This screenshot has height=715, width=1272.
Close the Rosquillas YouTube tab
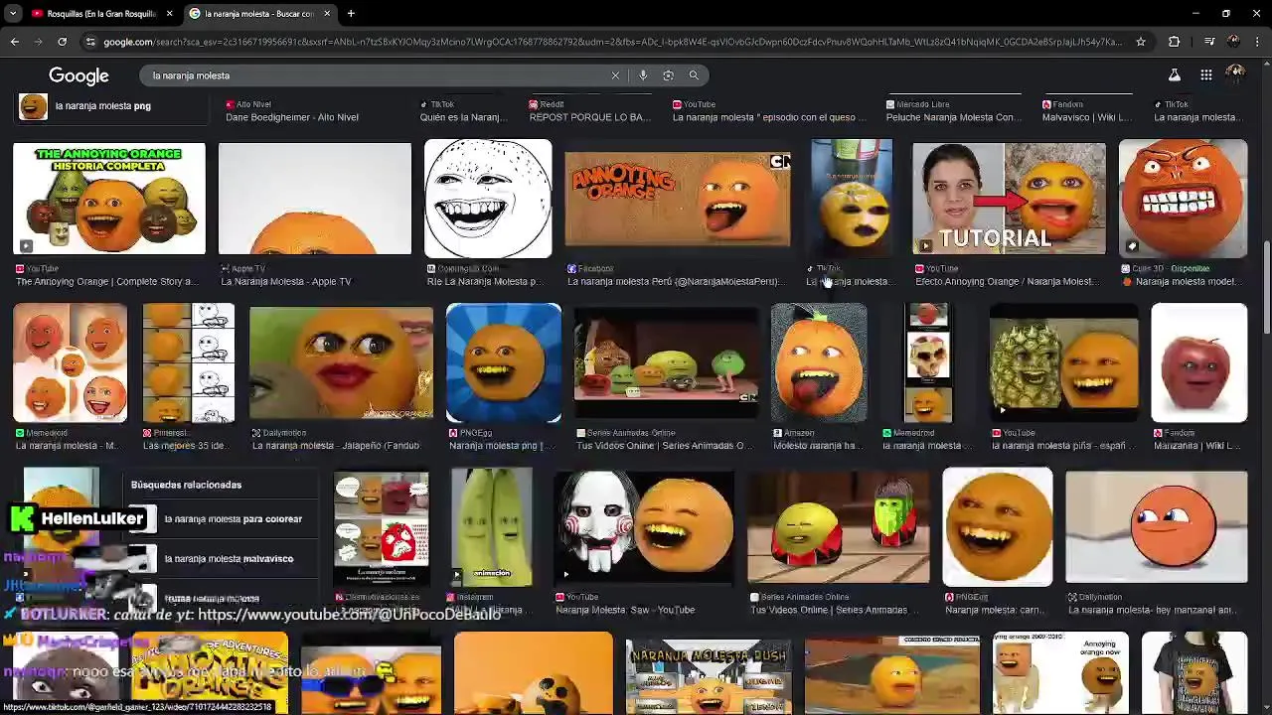[x=169, y=14]
